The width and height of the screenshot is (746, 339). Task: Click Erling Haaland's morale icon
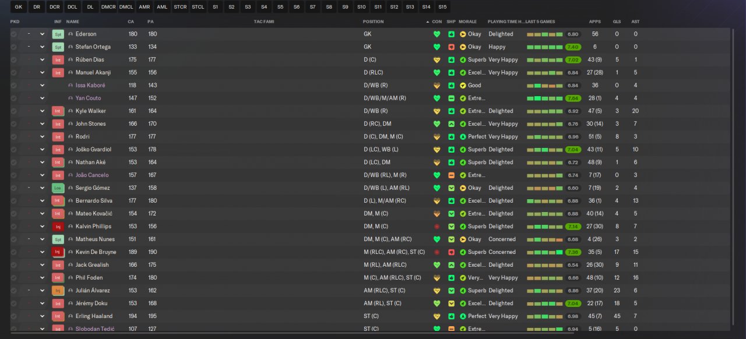coord(463,316)
